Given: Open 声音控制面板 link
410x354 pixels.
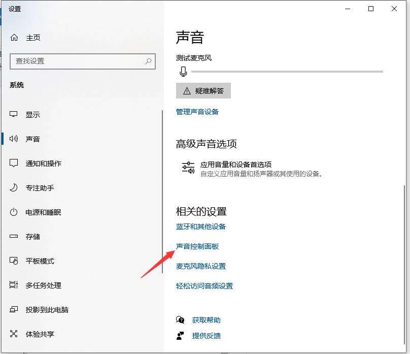Looking at the screenshot, I should (x=197, y=246).
